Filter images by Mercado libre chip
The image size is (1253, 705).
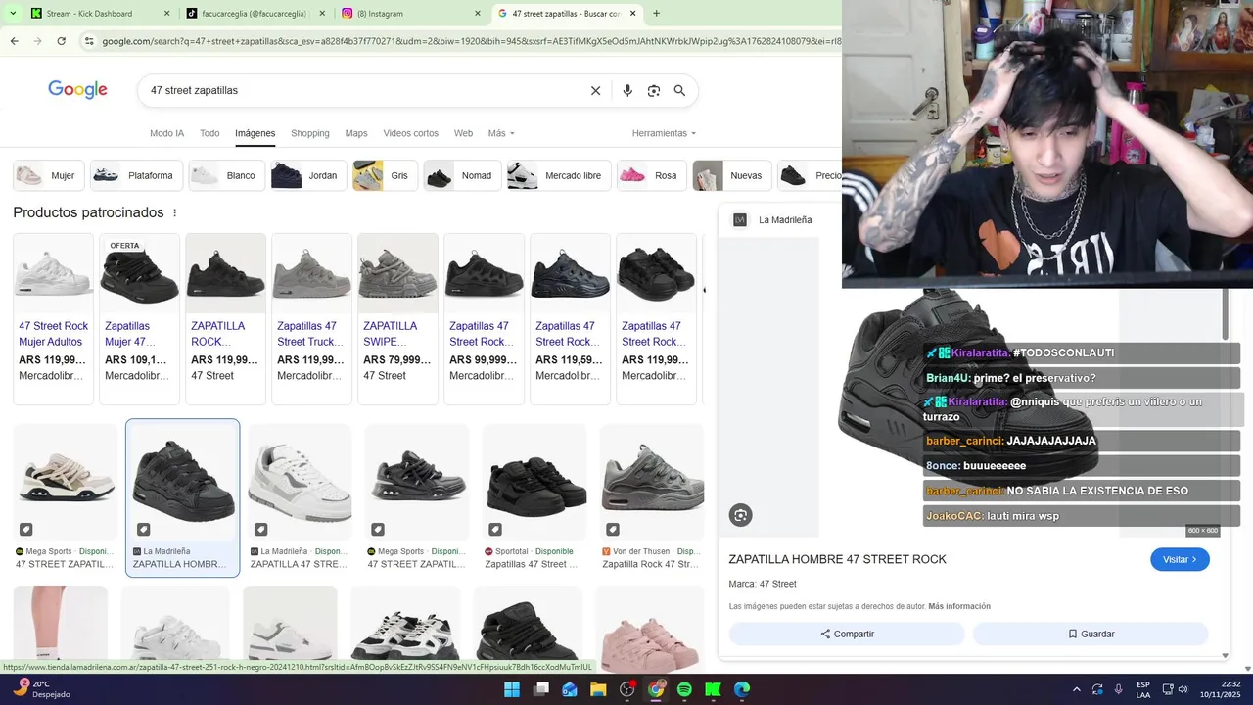(x=558, y=176)
